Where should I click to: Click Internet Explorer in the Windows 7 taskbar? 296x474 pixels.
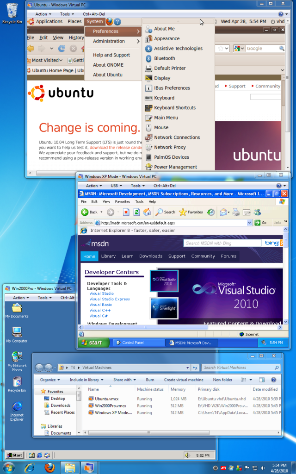29,468
